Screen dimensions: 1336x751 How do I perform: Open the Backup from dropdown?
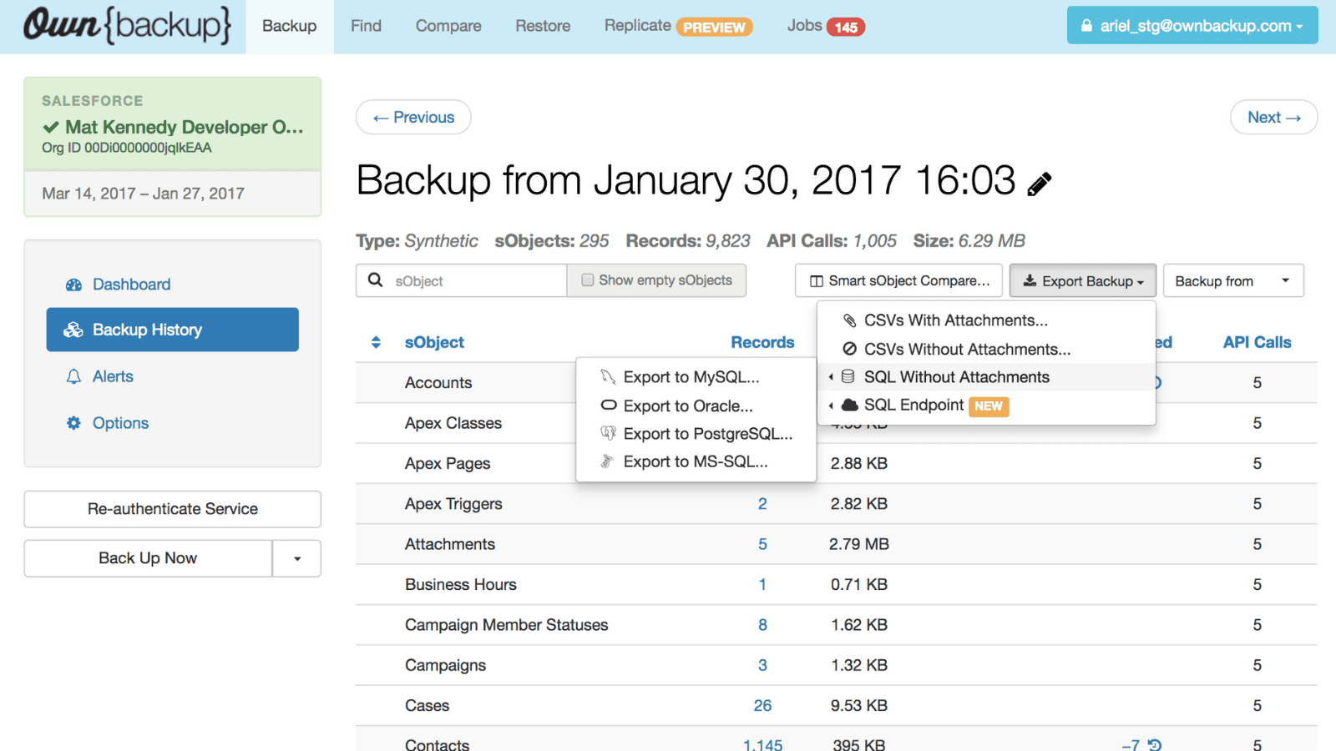click(1233, 280)
